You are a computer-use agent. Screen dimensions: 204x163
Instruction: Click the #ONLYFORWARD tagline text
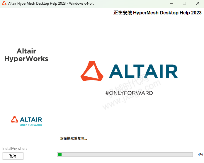pyautogui.click(x=129, y=93)
